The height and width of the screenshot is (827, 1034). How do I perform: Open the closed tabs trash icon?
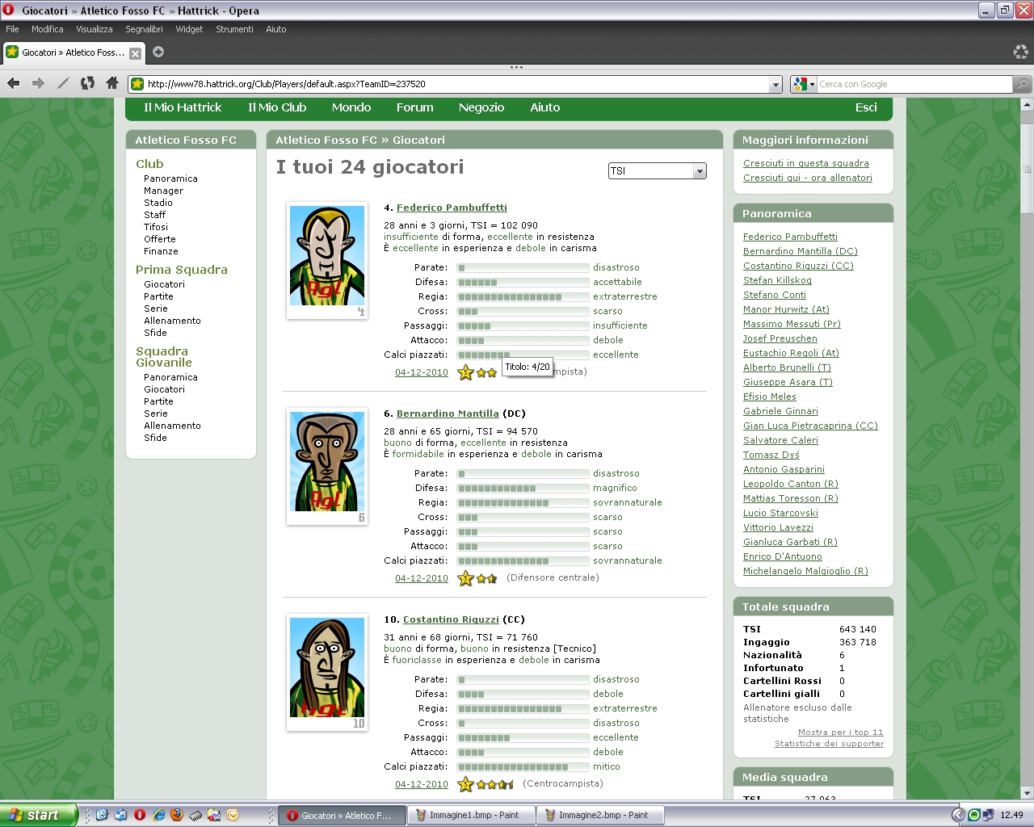pos(1020,52)
